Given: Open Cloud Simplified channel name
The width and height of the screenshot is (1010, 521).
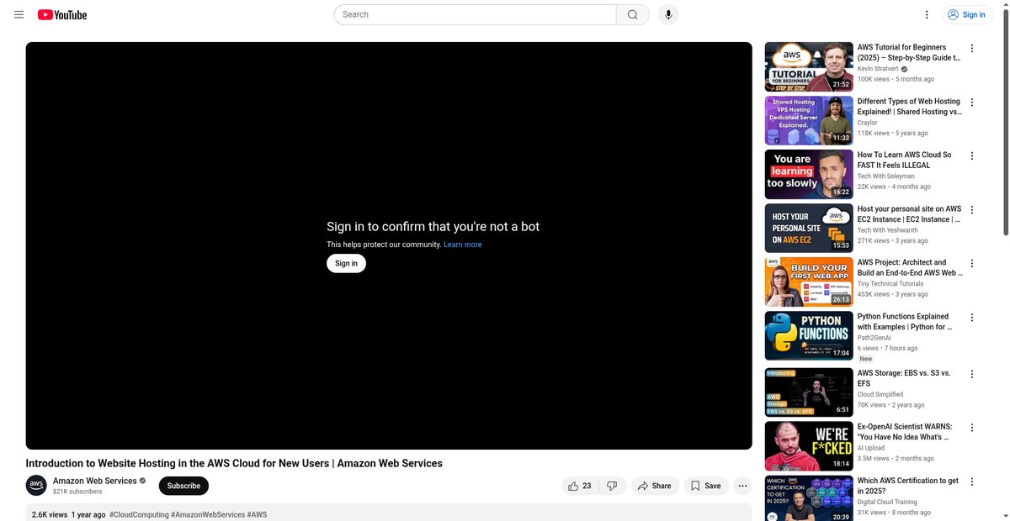Looking at the screenshot, I should tap(880, 394).
